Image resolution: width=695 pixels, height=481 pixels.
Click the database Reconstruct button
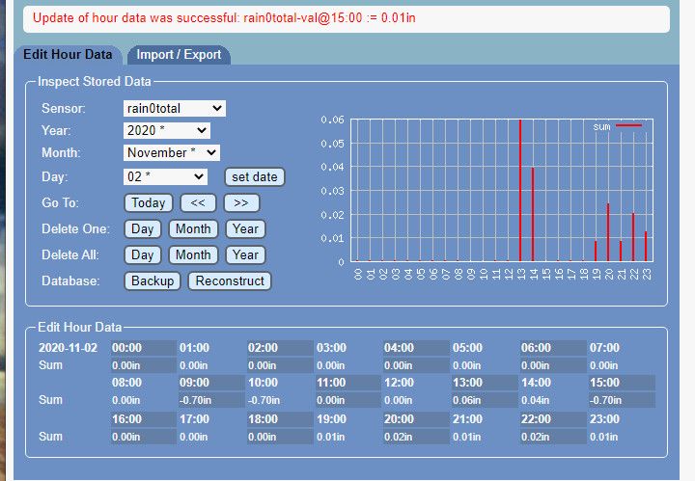(x=230, y=281)
